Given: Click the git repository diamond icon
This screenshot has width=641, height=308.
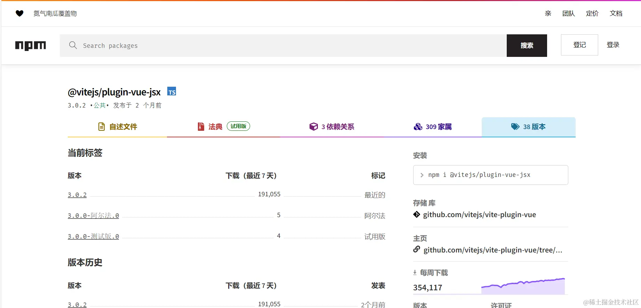Looking at the screenshot, I should pyautogui.click(x=417, y=214).
